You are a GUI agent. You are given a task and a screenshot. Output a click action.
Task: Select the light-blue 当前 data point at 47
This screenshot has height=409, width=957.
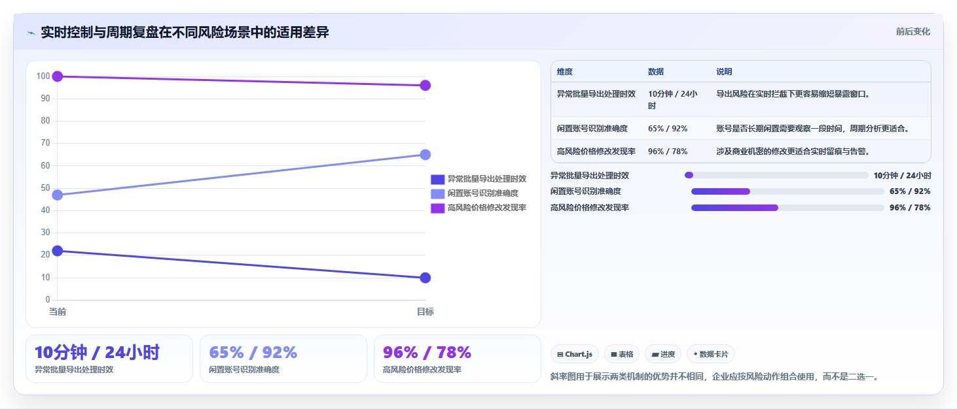58,195
